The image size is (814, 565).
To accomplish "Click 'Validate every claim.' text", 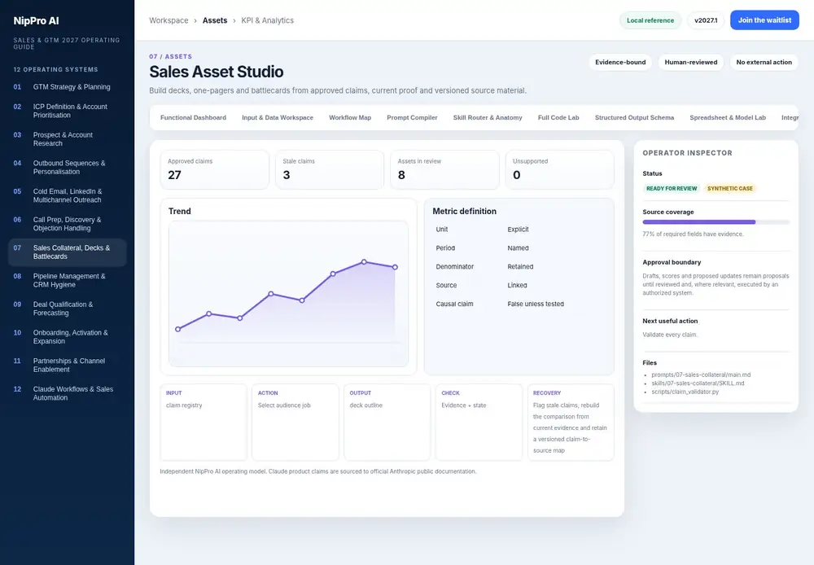I will click(x=670, y=335).
